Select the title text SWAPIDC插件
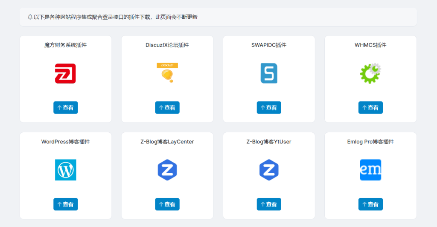The image size is (437, 227). pos(269,45)
